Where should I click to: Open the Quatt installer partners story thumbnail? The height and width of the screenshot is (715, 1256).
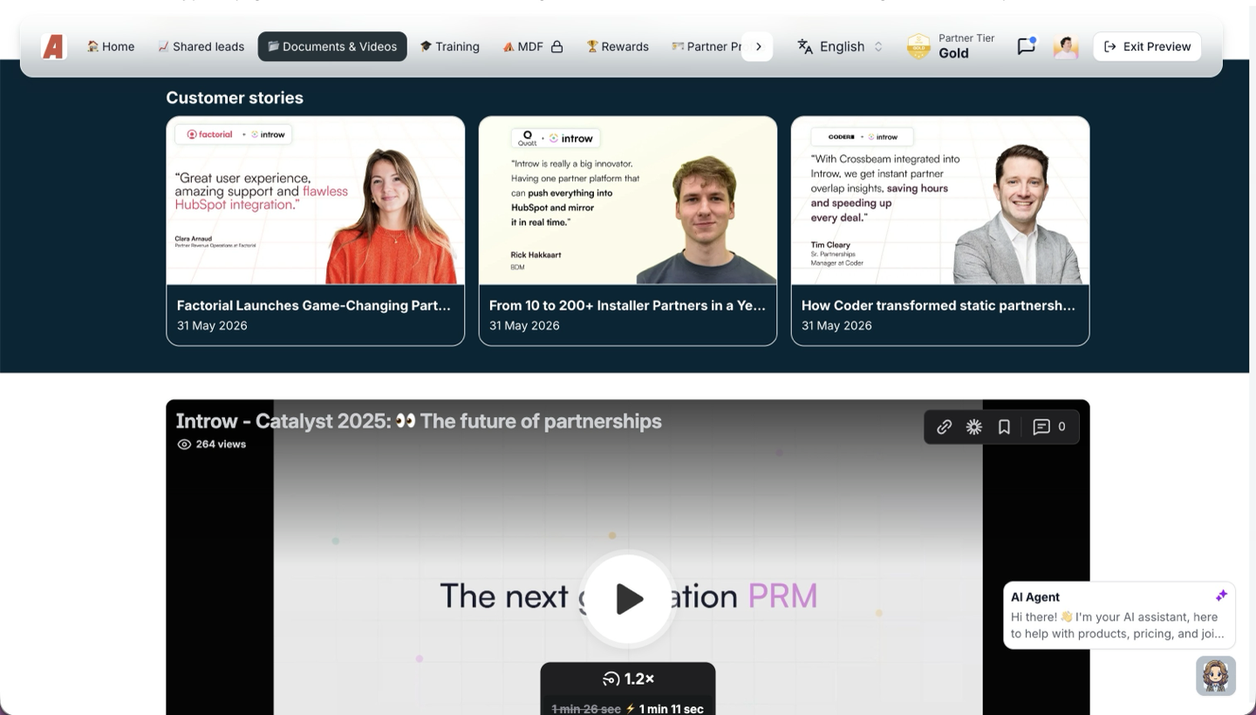628,201
